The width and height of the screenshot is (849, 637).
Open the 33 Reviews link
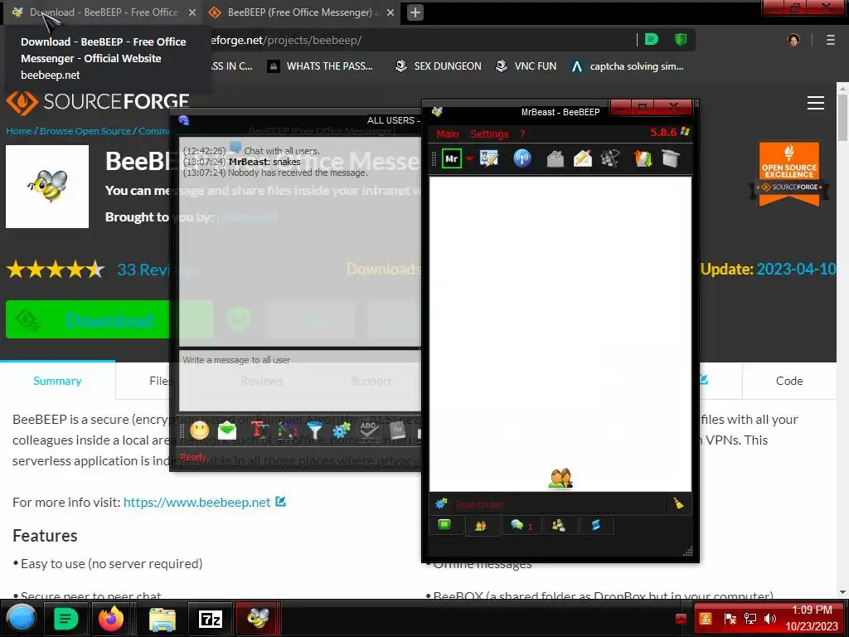click(157, 270)
